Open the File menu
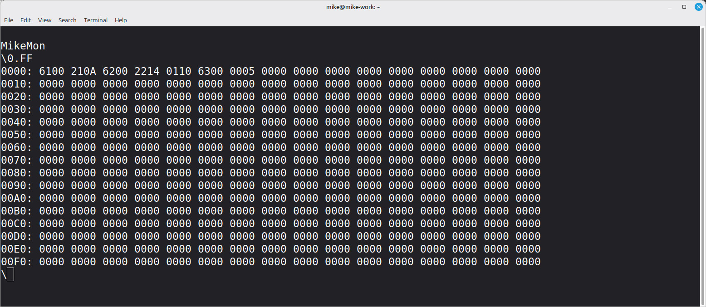This screenshot has height=307, width=706. (9, 20)
